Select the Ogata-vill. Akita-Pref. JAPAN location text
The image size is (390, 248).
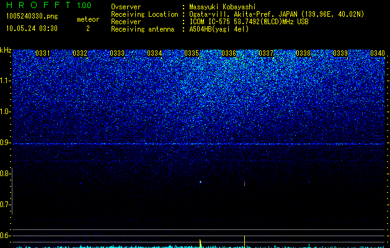coord(277,14)
